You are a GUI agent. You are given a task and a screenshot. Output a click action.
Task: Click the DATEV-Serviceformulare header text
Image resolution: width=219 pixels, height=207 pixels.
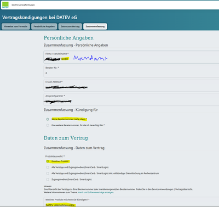click(23, 5)
